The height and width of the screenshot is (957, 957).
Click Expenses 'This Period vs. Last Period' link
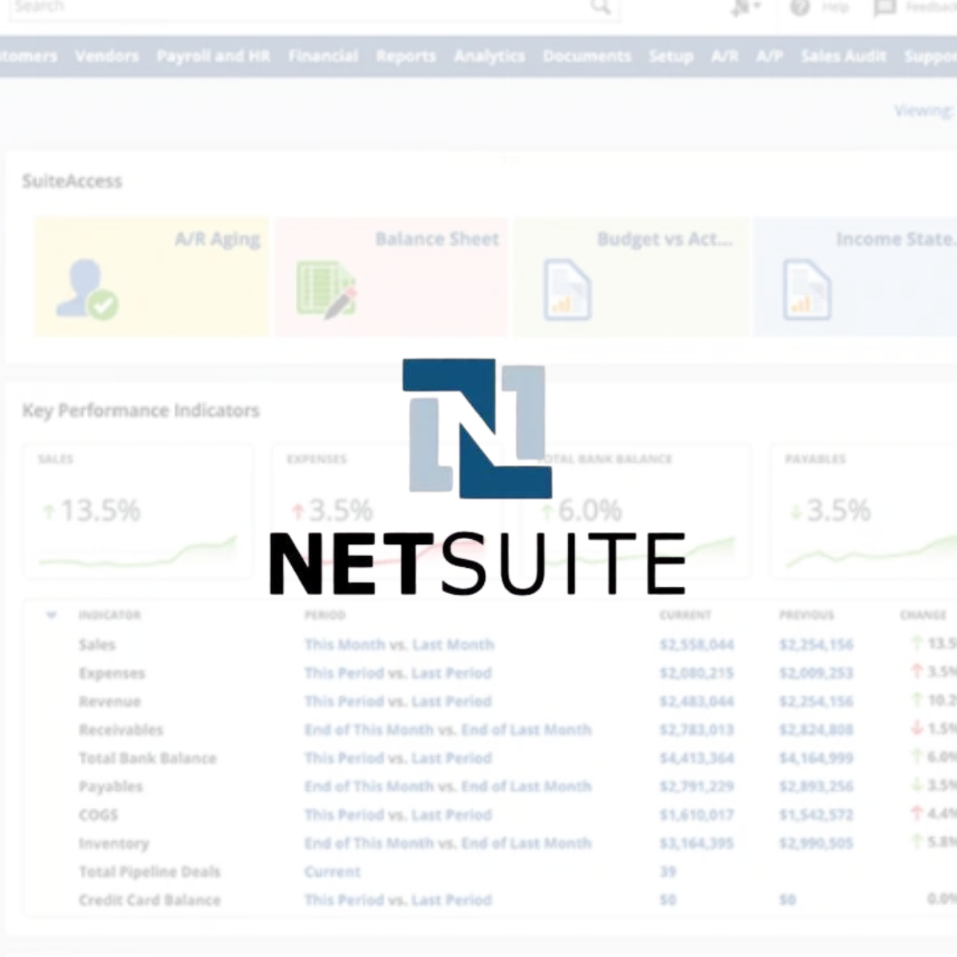[x=398, y=673]
